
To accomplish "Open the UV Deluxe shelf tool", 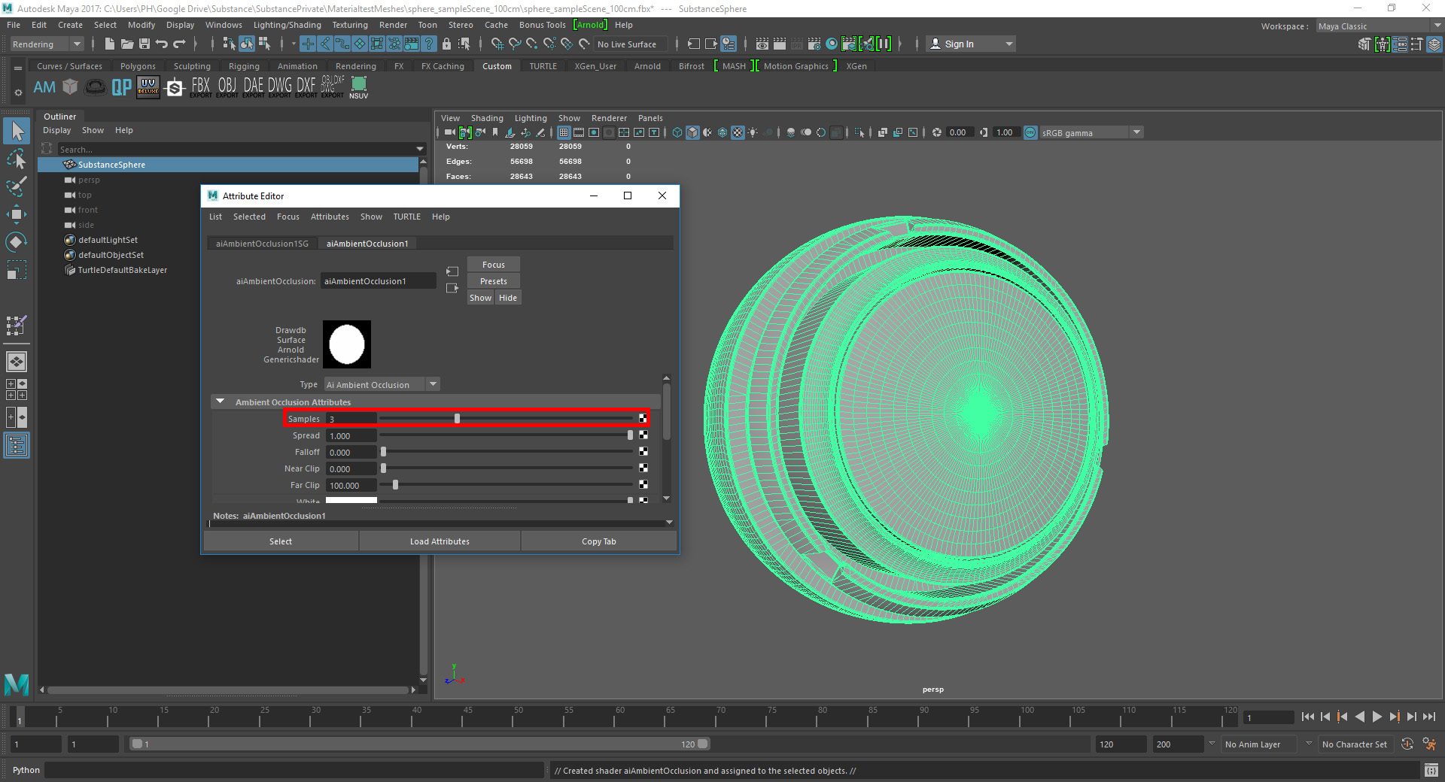I will pos(148,87).
